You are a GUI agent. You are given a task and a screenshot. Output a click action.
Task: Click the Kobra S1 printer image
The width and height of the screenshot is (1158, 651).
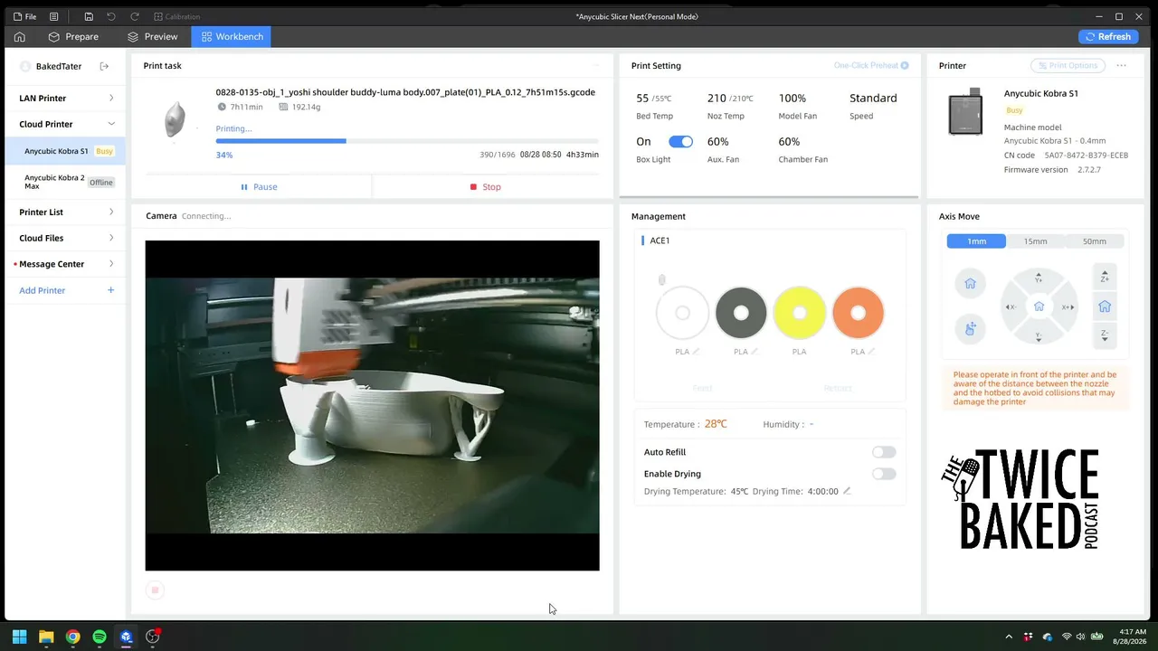tap(965, 112)
